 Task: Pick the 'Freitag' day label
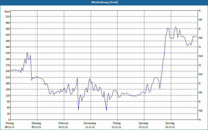click(117, 123)
